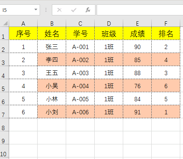183x159 pixels.
Task: Click the Cancel (X) icon in formula bar
Action: coord(59,10)
